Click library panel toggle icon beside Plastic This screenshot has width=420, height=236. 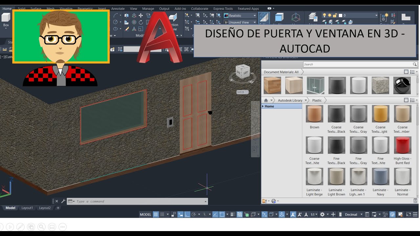[406, 100]
